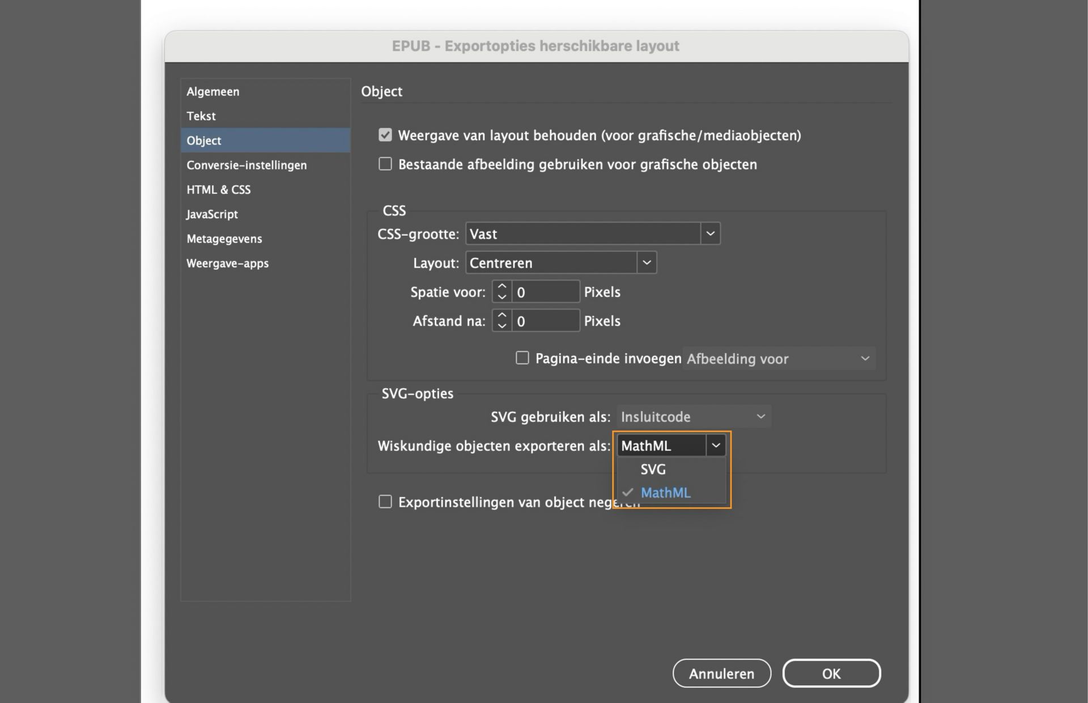The height and width of the screenshot is (703, 1088).
Task: Select SVG in the open MathML dropdown
Action: [x=653, y=469]
